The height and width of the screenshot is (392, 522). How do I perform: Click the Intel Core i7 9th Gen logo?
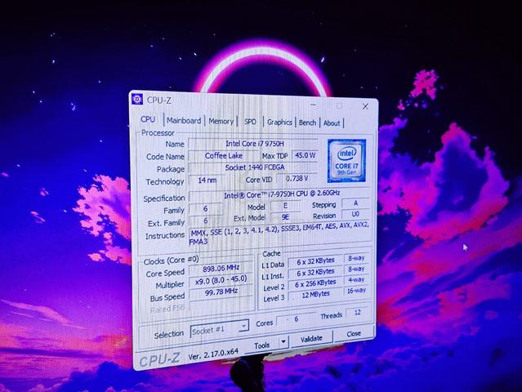tap(346, 161)
